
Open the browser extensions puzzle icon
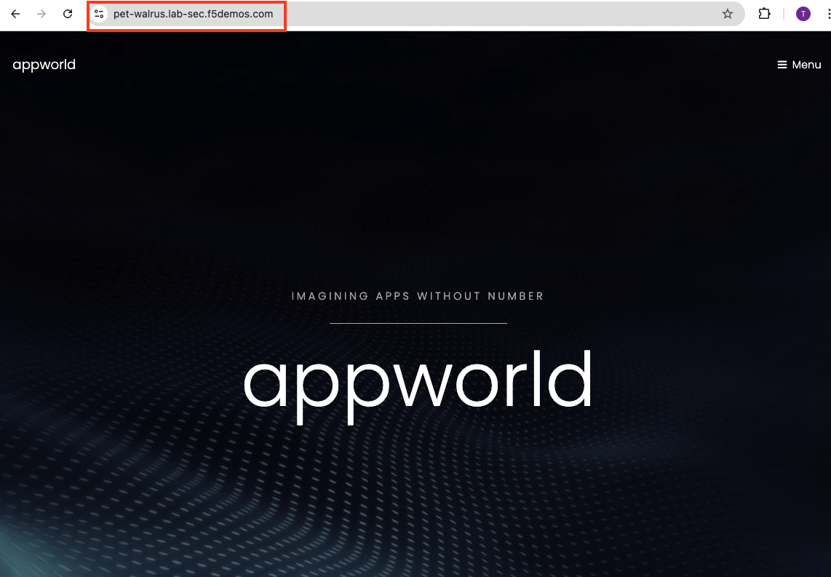(764, 14)
